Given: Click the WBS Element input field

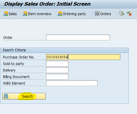Looking at the screenshot, I should click(x=72, y=83).
